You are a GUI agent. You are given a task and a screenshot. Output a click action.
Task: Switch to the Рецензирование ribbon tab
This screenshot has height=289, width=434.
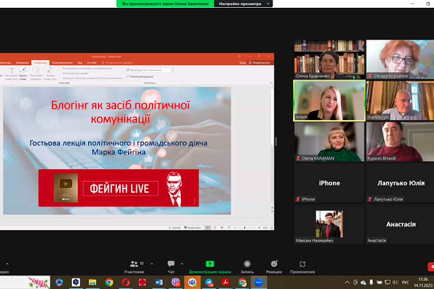62,63
